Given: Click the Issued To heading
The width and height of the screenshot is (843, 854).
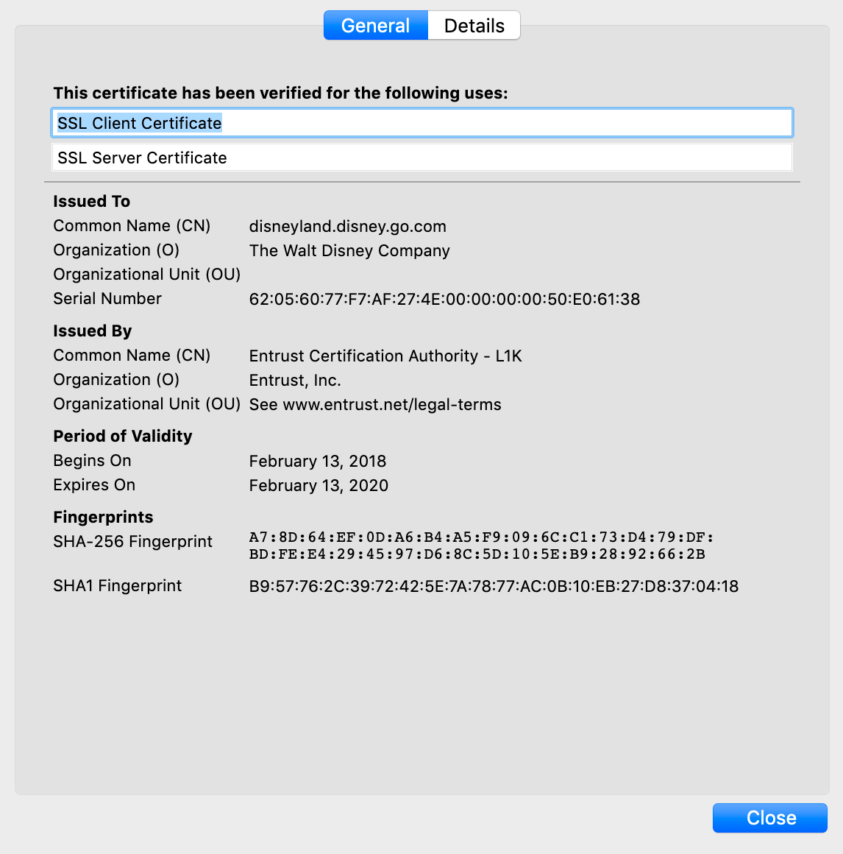Looking at the screenshot, I should [91, 202].
